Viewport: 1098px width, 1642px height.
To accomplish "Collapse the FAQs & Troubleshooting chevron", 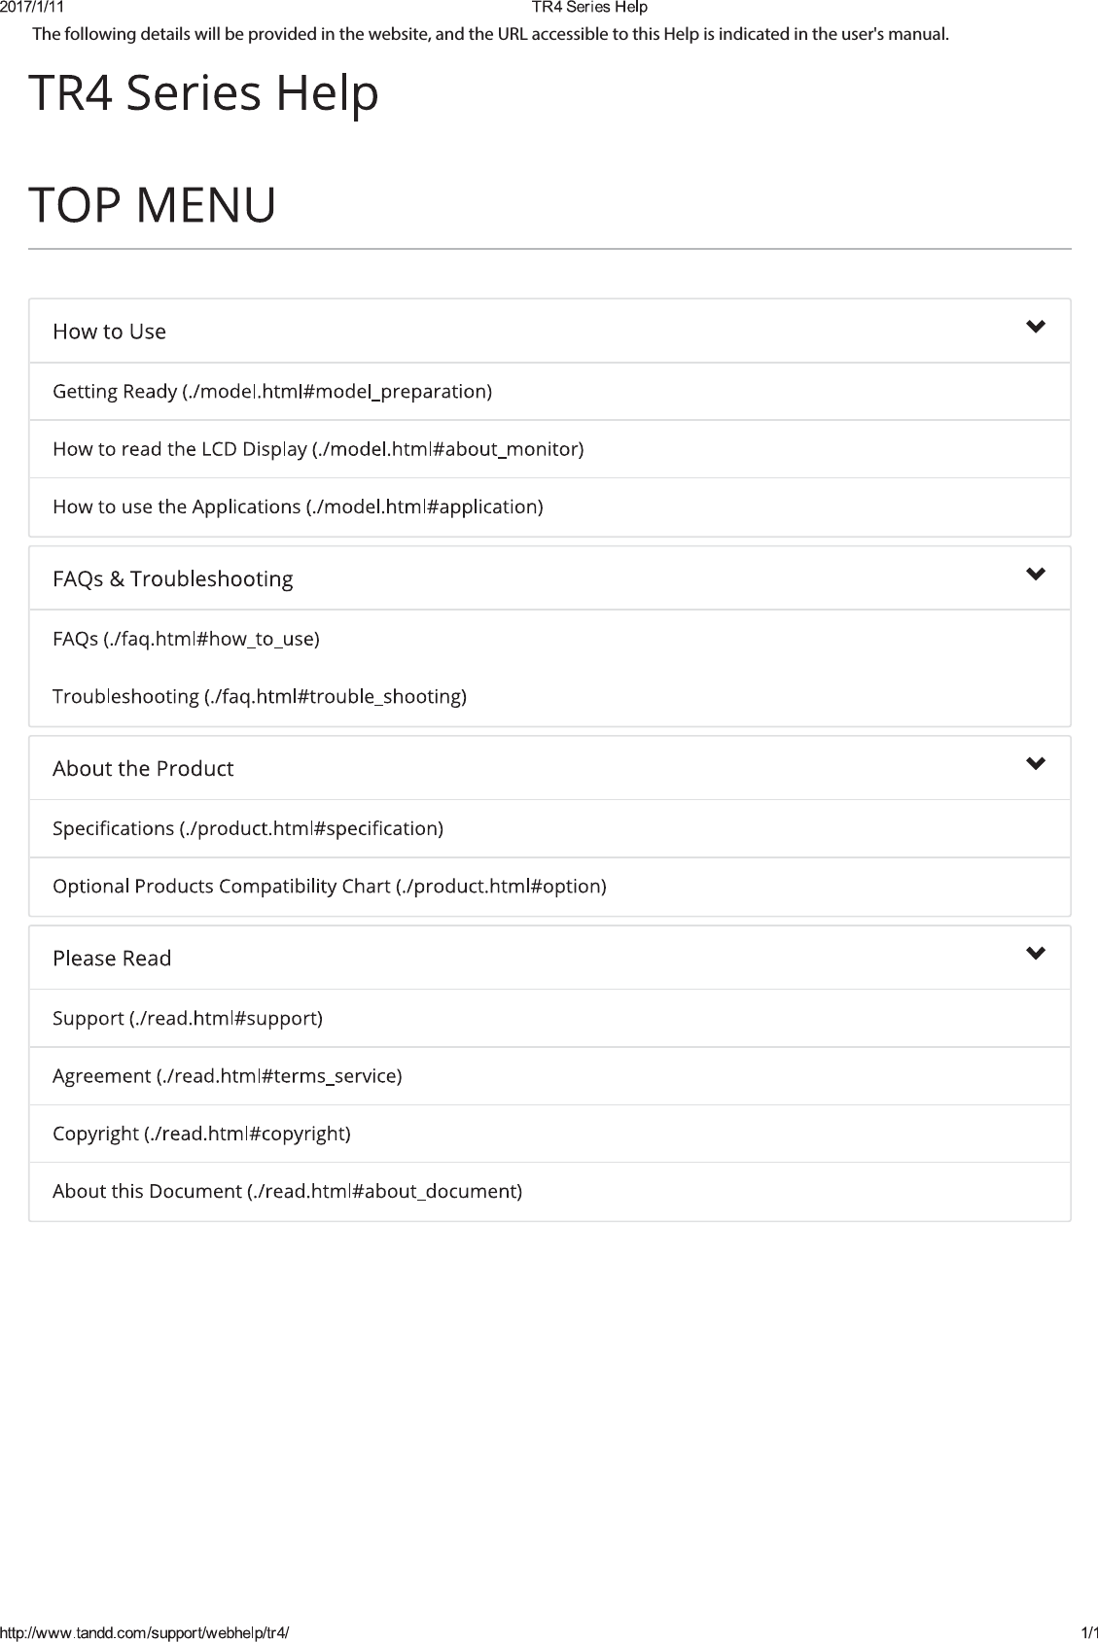I will tap(1036, 575).
